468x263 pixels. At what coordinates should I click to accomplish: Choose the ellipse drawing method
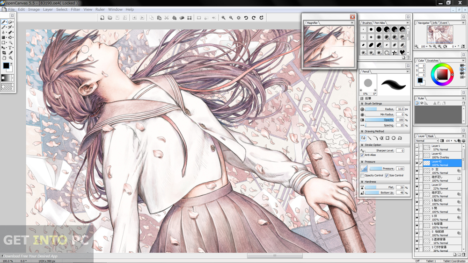click(x=394, y=138)
